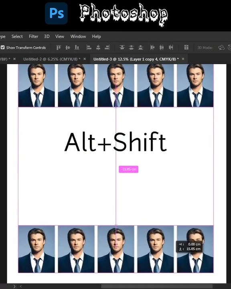Uncheck Show Transform Controls checkbox

click(x=2, y=47)
